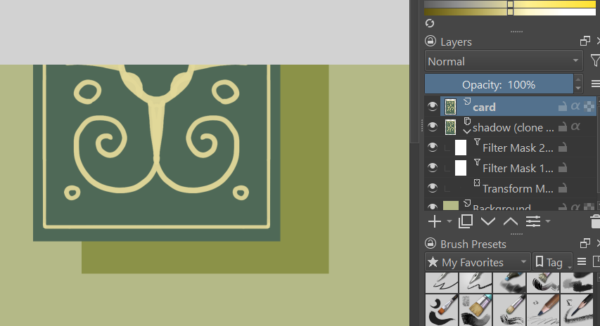Decrease opacity with the down stepper arrow

pyautogui.click(x=578, y=89)
